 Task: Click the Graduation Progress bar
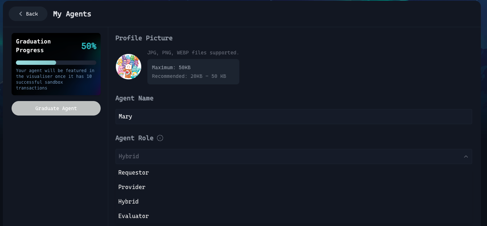tap(56, 63)
